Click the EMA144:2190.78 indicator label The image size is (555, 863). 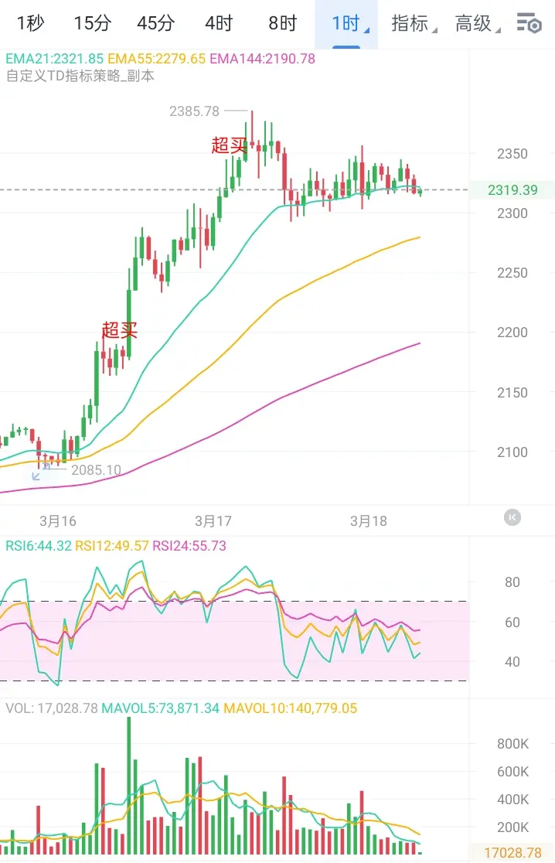tap(262, 58)
